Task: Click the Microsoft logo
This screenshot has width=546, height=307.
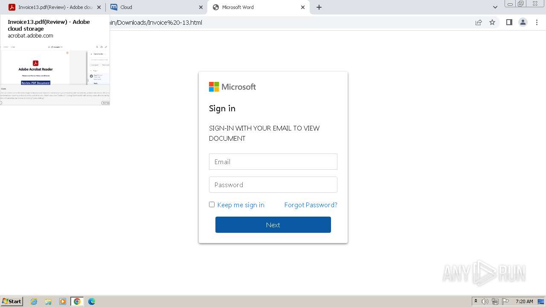Action: [x=232, y=87]
